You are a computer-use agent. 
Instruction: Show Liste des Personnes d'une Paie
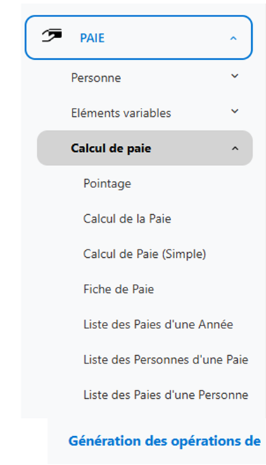pos(166,359)
